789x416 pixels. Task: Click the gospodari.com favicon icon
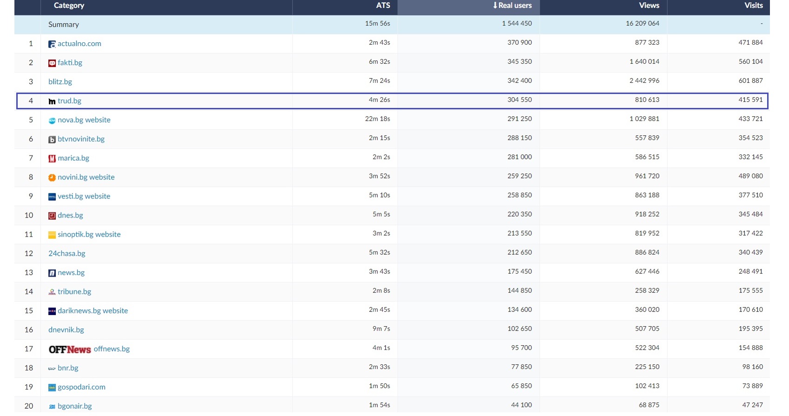(x=52, y=388)
